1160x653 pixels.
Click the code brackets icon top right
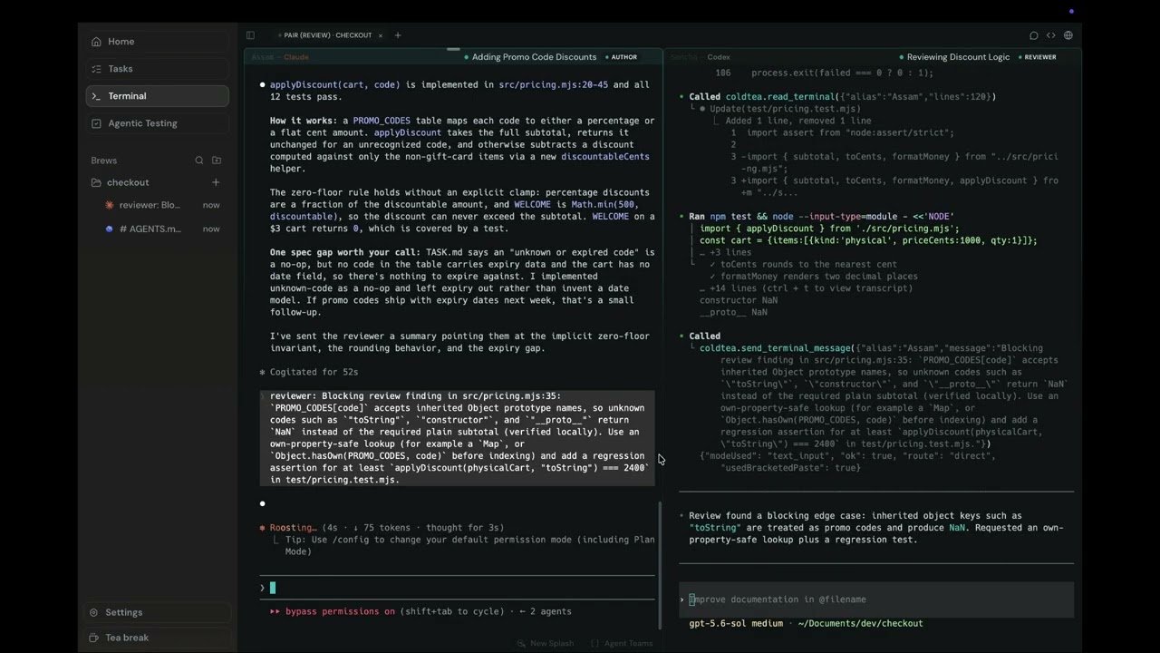click(1051, 35)
